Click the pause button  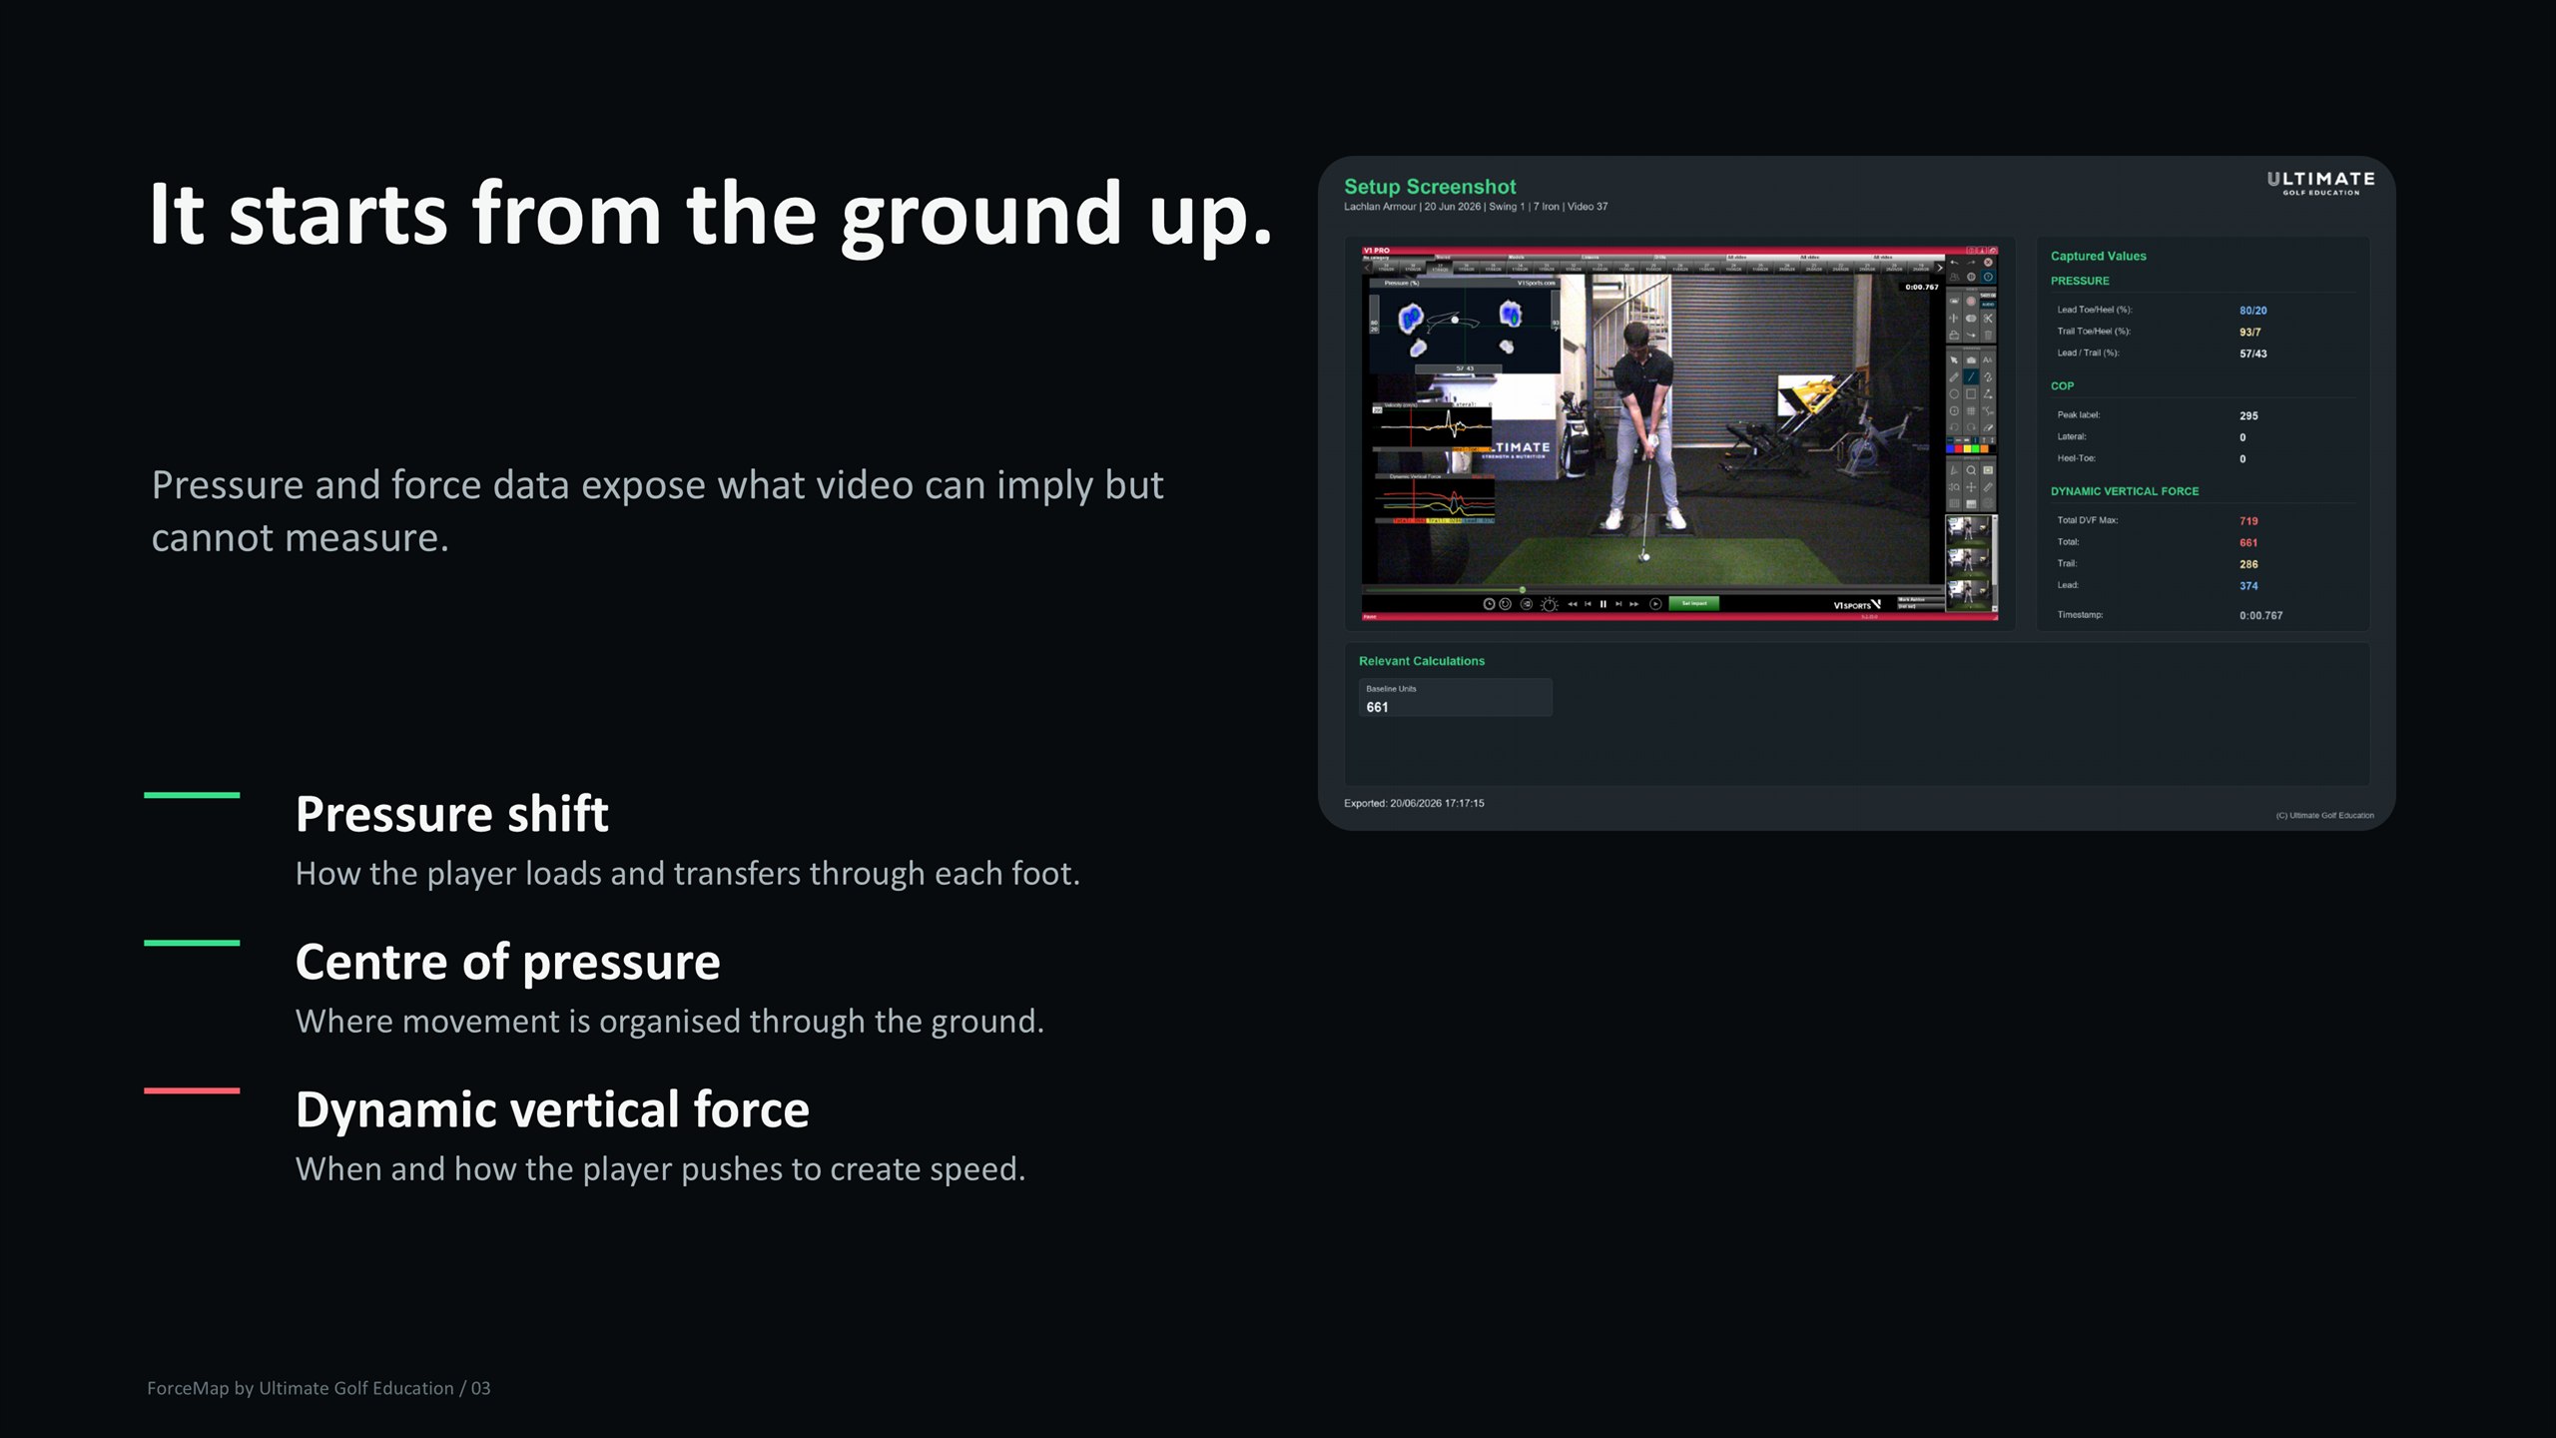[1603, 604]
